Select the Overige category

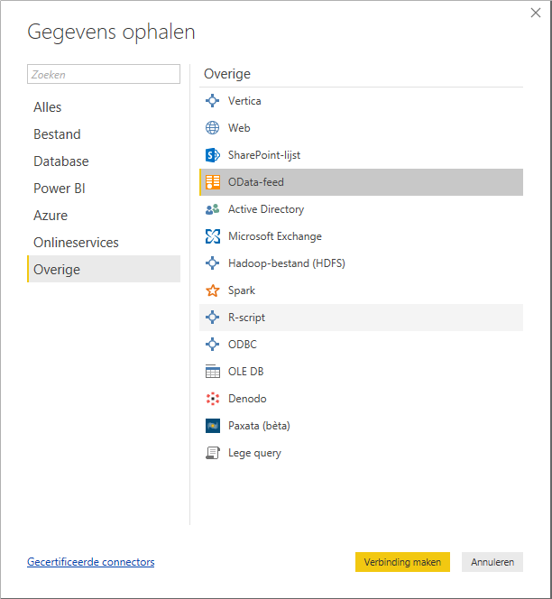point(104,269)
